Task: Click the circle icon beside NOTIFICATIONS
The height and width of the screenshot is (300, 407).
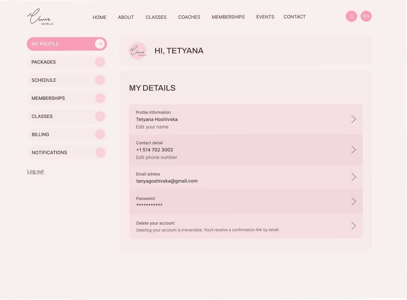Action: (100, 153)
